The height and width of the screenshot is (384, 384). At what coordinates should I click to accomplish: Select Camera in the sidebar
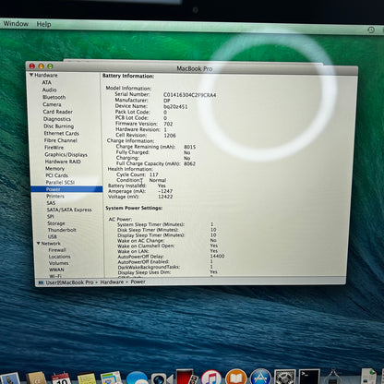52,104
